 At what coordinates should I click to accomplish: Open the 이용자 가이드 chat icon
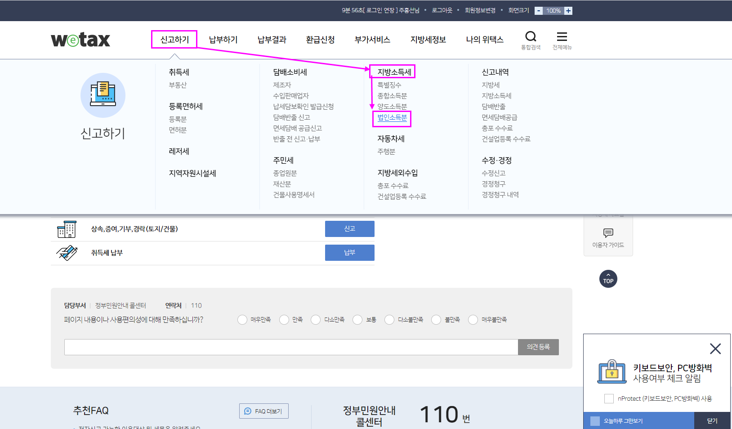click(608, 232)
